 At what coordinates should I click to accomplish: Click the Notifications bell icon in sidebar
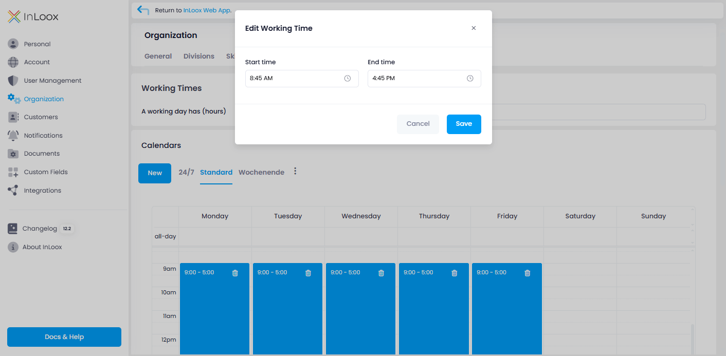click(x=13, y=136)
